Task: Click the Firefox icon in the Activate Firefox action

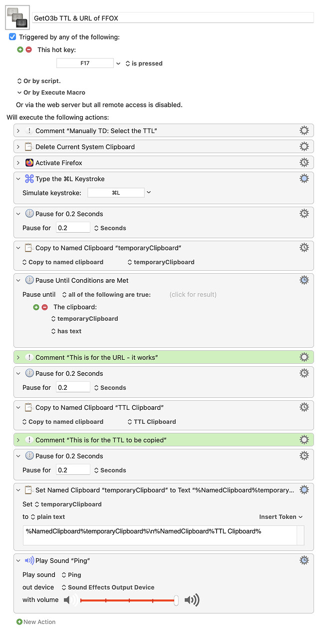Action: [x=30, y=162]
